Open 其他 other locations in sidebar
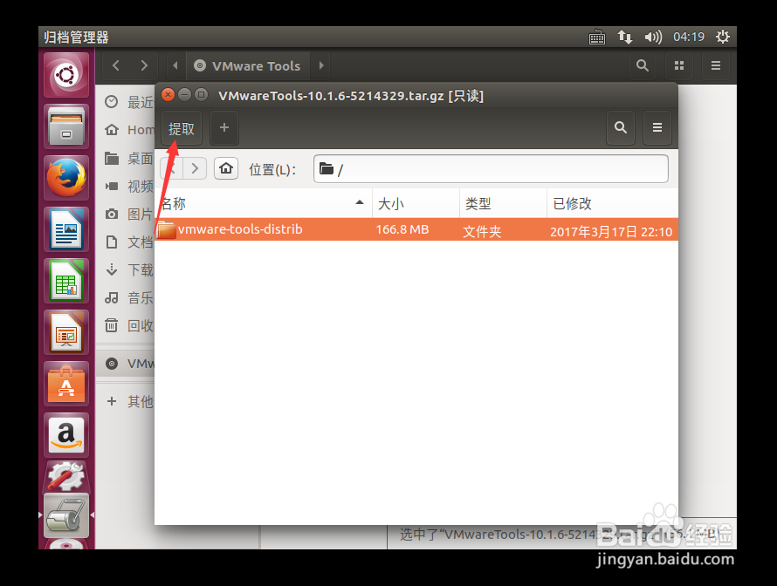The width and height of the screenshot is (777, 586). [126, 401]
